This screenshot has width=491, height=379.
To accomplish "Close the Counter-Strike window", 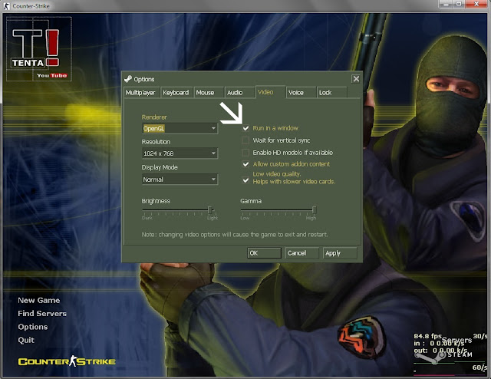I will coord(476,4).
